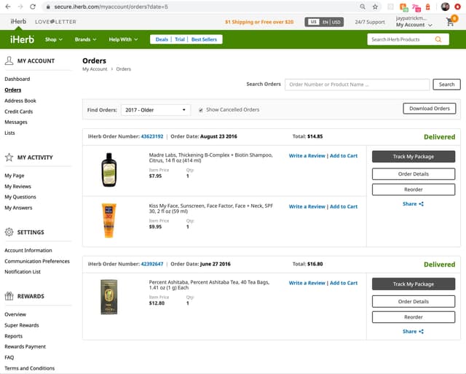Add Kiss My Face sunscreen to cart
466x374 pixels.
tap(344, 206)
